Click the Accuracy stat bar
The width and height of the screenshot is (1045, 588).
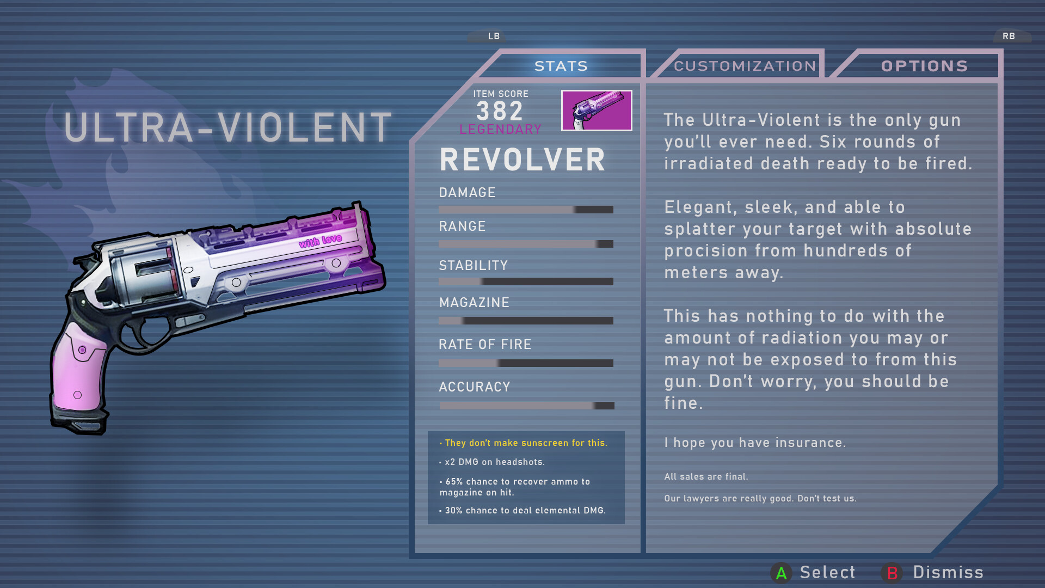tap(527, 406)
